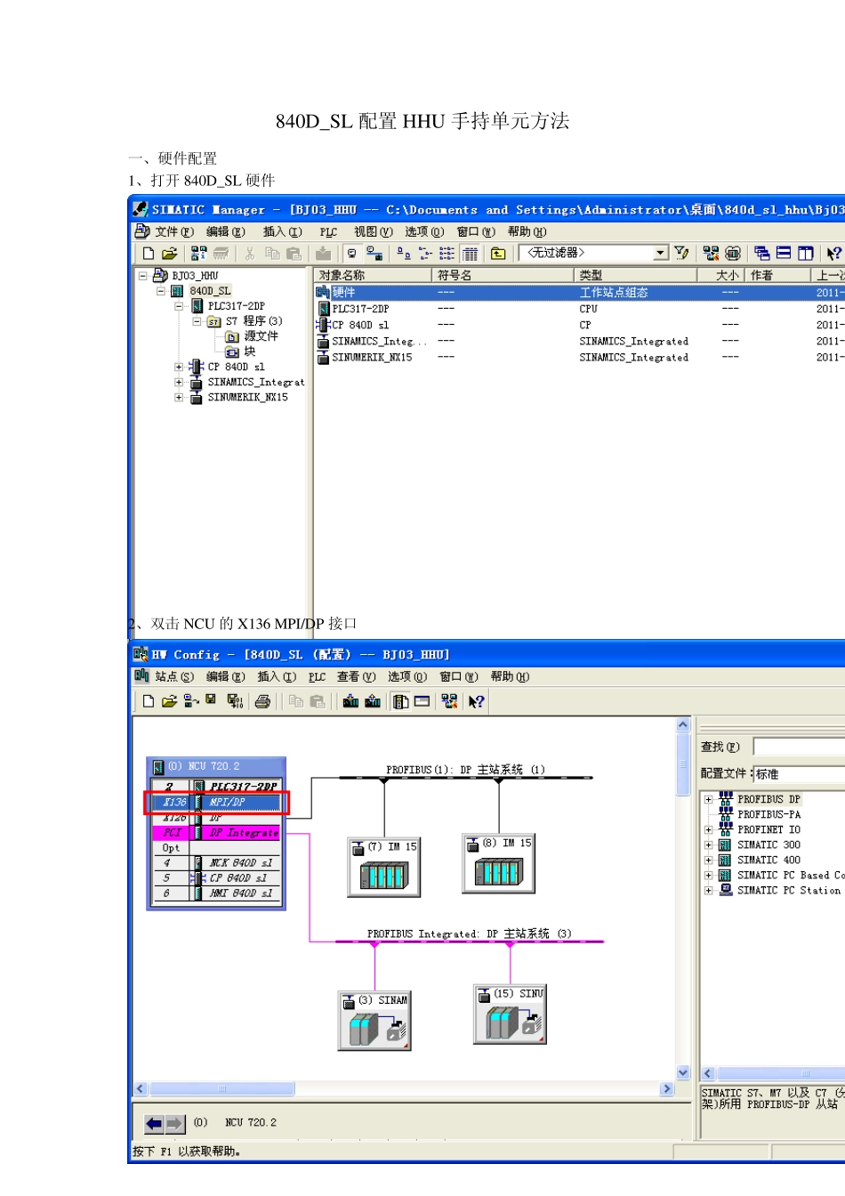
Task: Expand the CP 840D sl tree node
Action: (179, 367)
